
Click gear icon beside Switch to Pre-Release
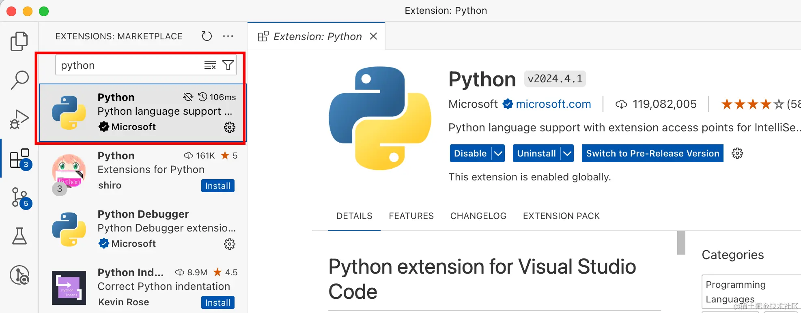click(737, 153)
